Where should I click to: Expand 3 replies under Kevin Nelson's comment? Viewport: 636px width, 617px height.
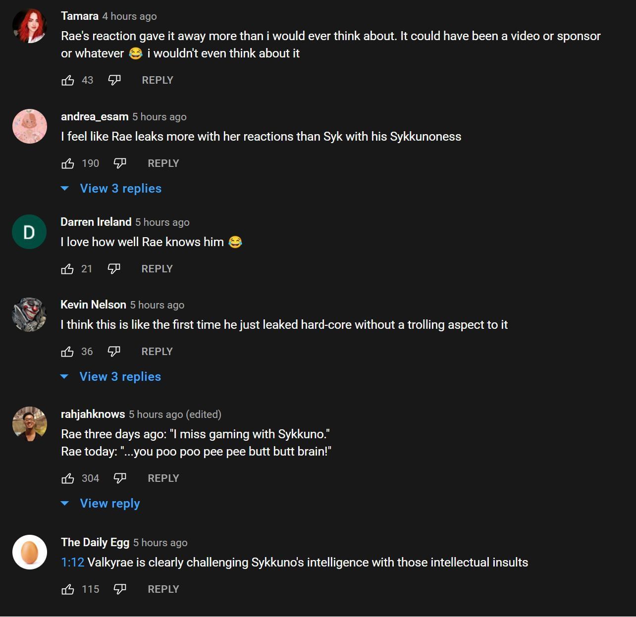click(120, 377)
